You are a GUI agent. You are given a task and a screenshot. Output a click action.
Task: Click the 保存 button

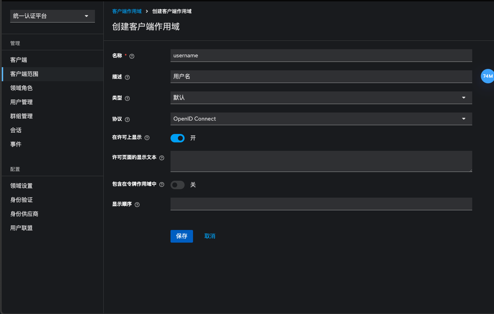point(181,236)
